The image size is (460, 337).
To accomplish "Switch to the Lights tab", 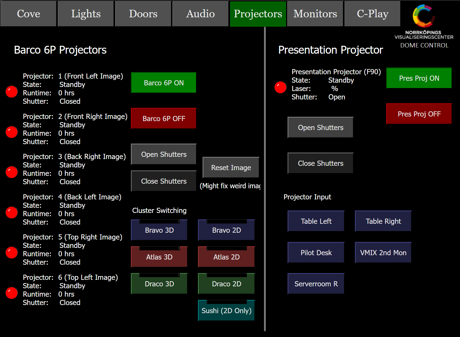I will tap(86, 14).
